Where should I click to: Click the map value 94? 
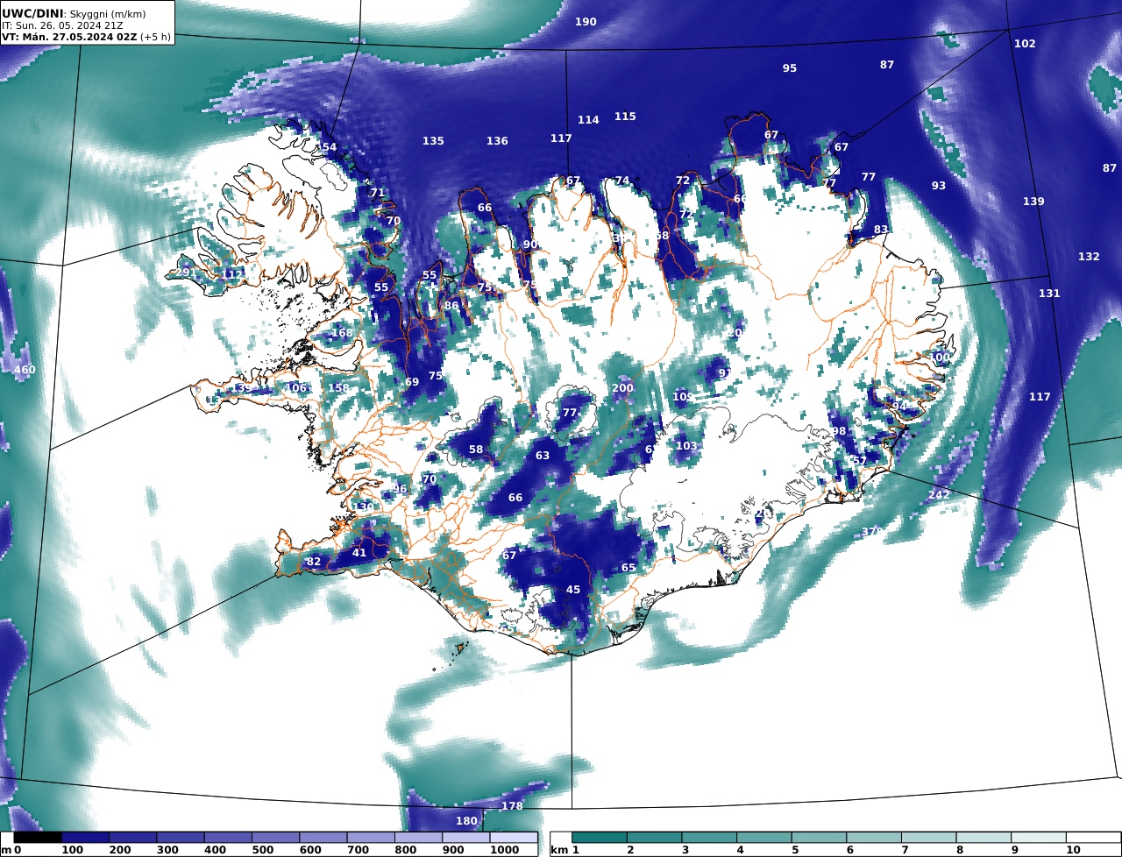tap(900, 407)
